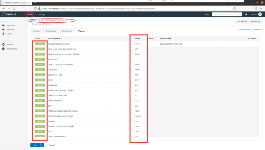Bookmark page with the star icon
Screen dimensions: 265x150
234,8
